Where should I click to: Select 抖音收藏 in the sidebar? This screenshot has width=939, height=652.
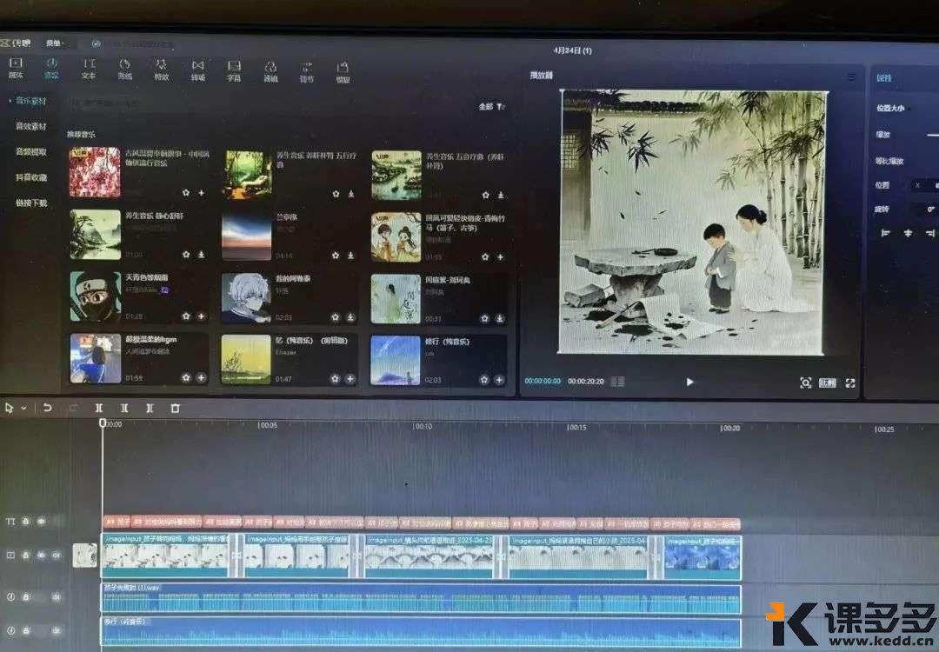click(x=30, y=178)
